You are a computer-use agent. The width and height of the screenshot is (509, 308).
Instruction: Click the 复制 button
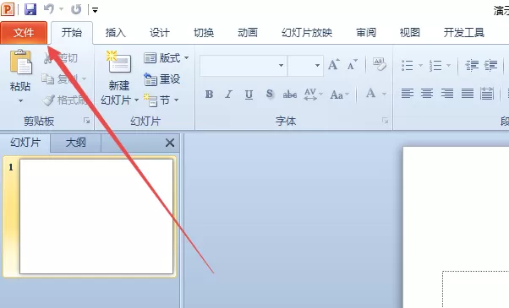click(64, 78)
